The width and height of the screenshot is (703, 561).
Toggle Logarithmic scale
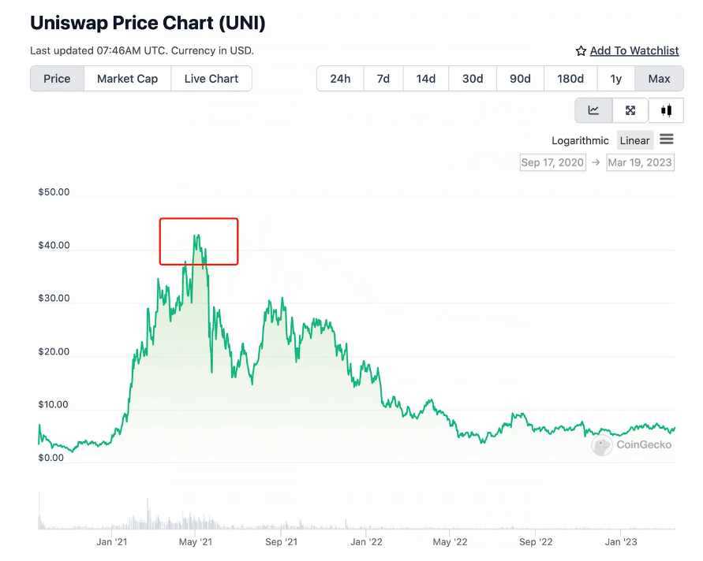(x=580, y=140)
